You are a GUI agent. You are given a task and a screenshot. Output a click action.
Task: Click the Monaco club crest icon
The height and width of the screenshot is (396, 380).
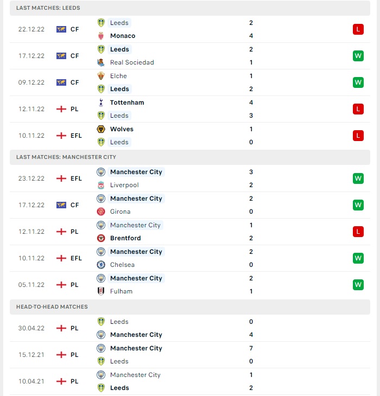tap(101, 36)
